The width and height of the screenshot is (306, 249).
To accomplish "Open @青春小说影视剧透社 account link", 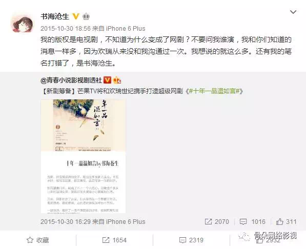I will tap(71, 80).
